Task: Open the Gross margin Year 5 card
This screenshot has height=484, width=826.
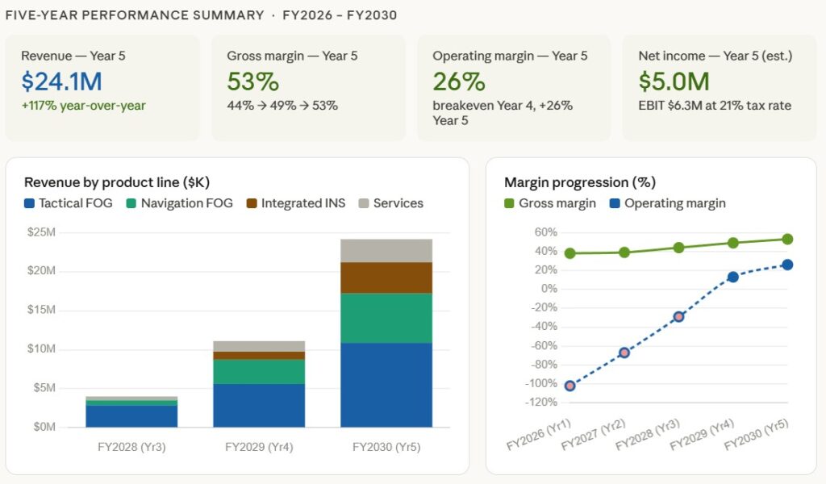Action: [x=308, y=87]
